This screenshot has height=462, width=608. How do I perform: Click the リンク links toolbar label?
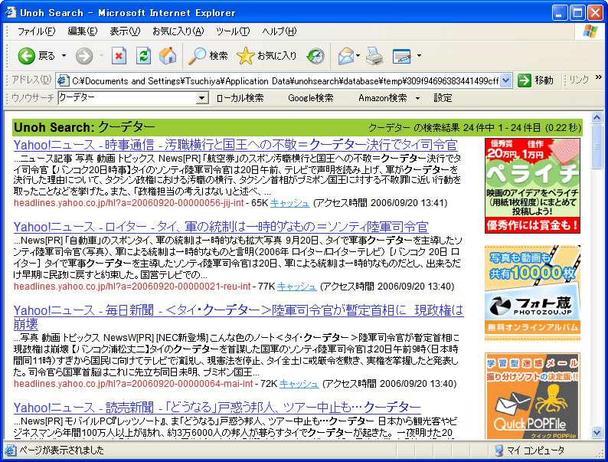[579, 80]
